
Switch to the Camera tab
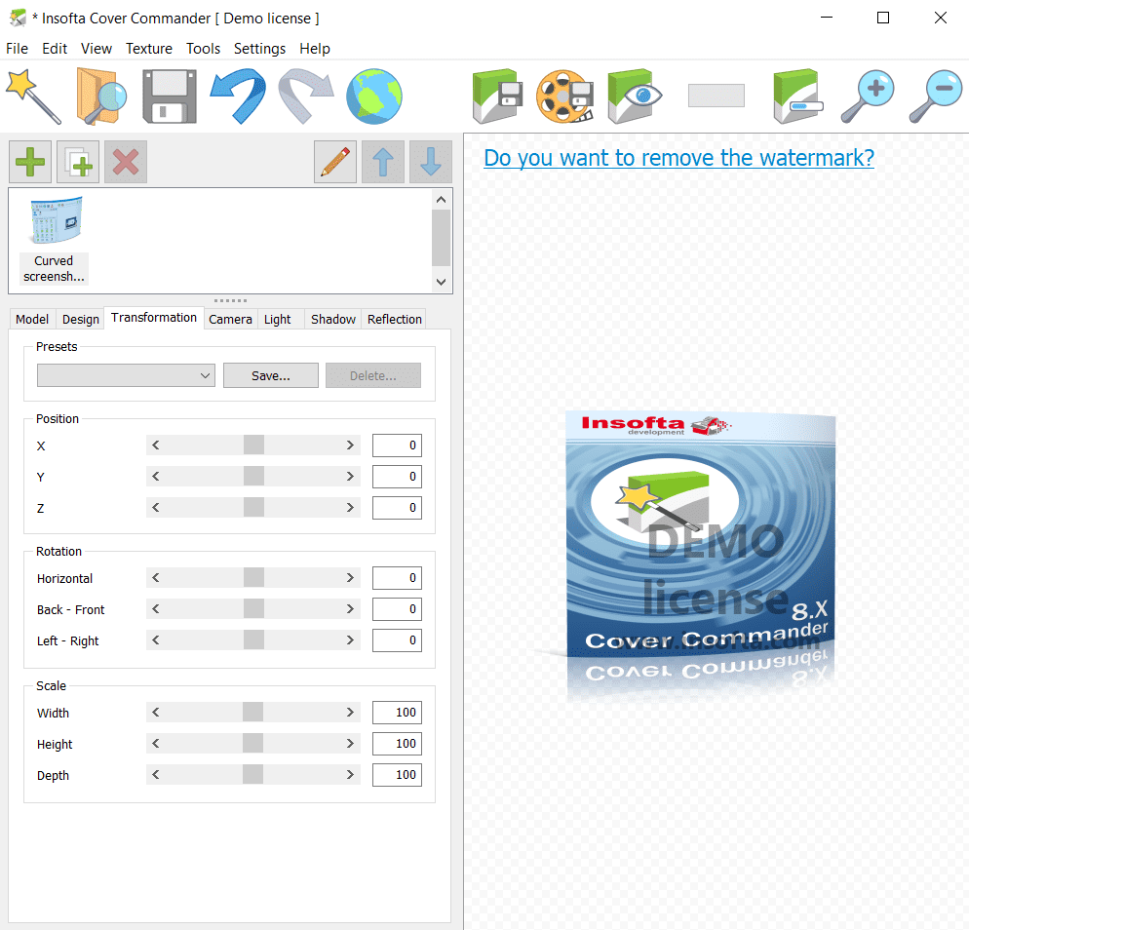click(x=231, y=320)
